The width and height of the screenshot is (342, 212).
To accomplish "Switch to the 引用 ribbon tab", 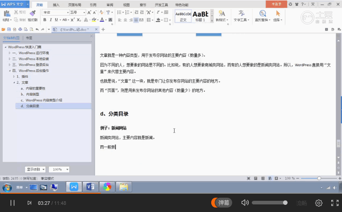I will 93,5.
